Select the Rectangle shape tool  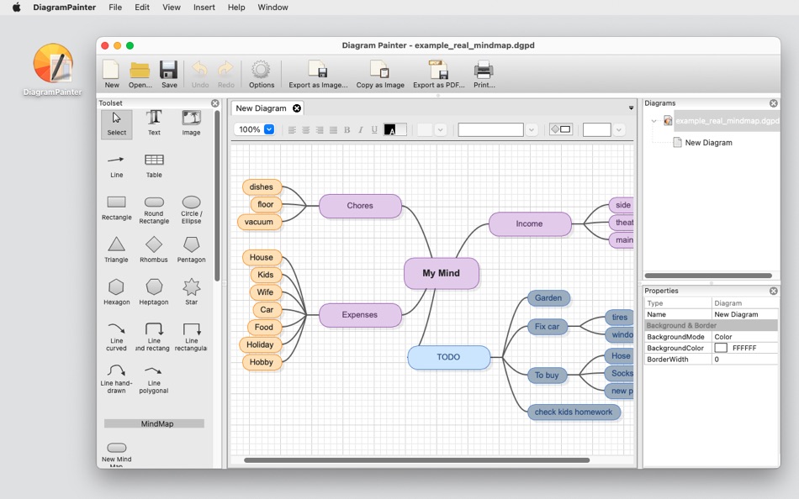pos(117,208)
